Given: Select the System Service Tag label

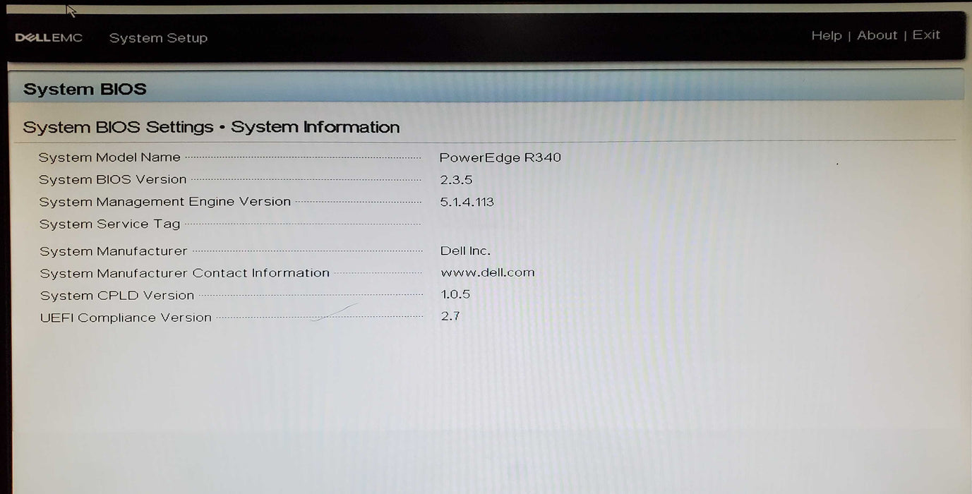Looking at the screenshot, I should pos(109,224).
